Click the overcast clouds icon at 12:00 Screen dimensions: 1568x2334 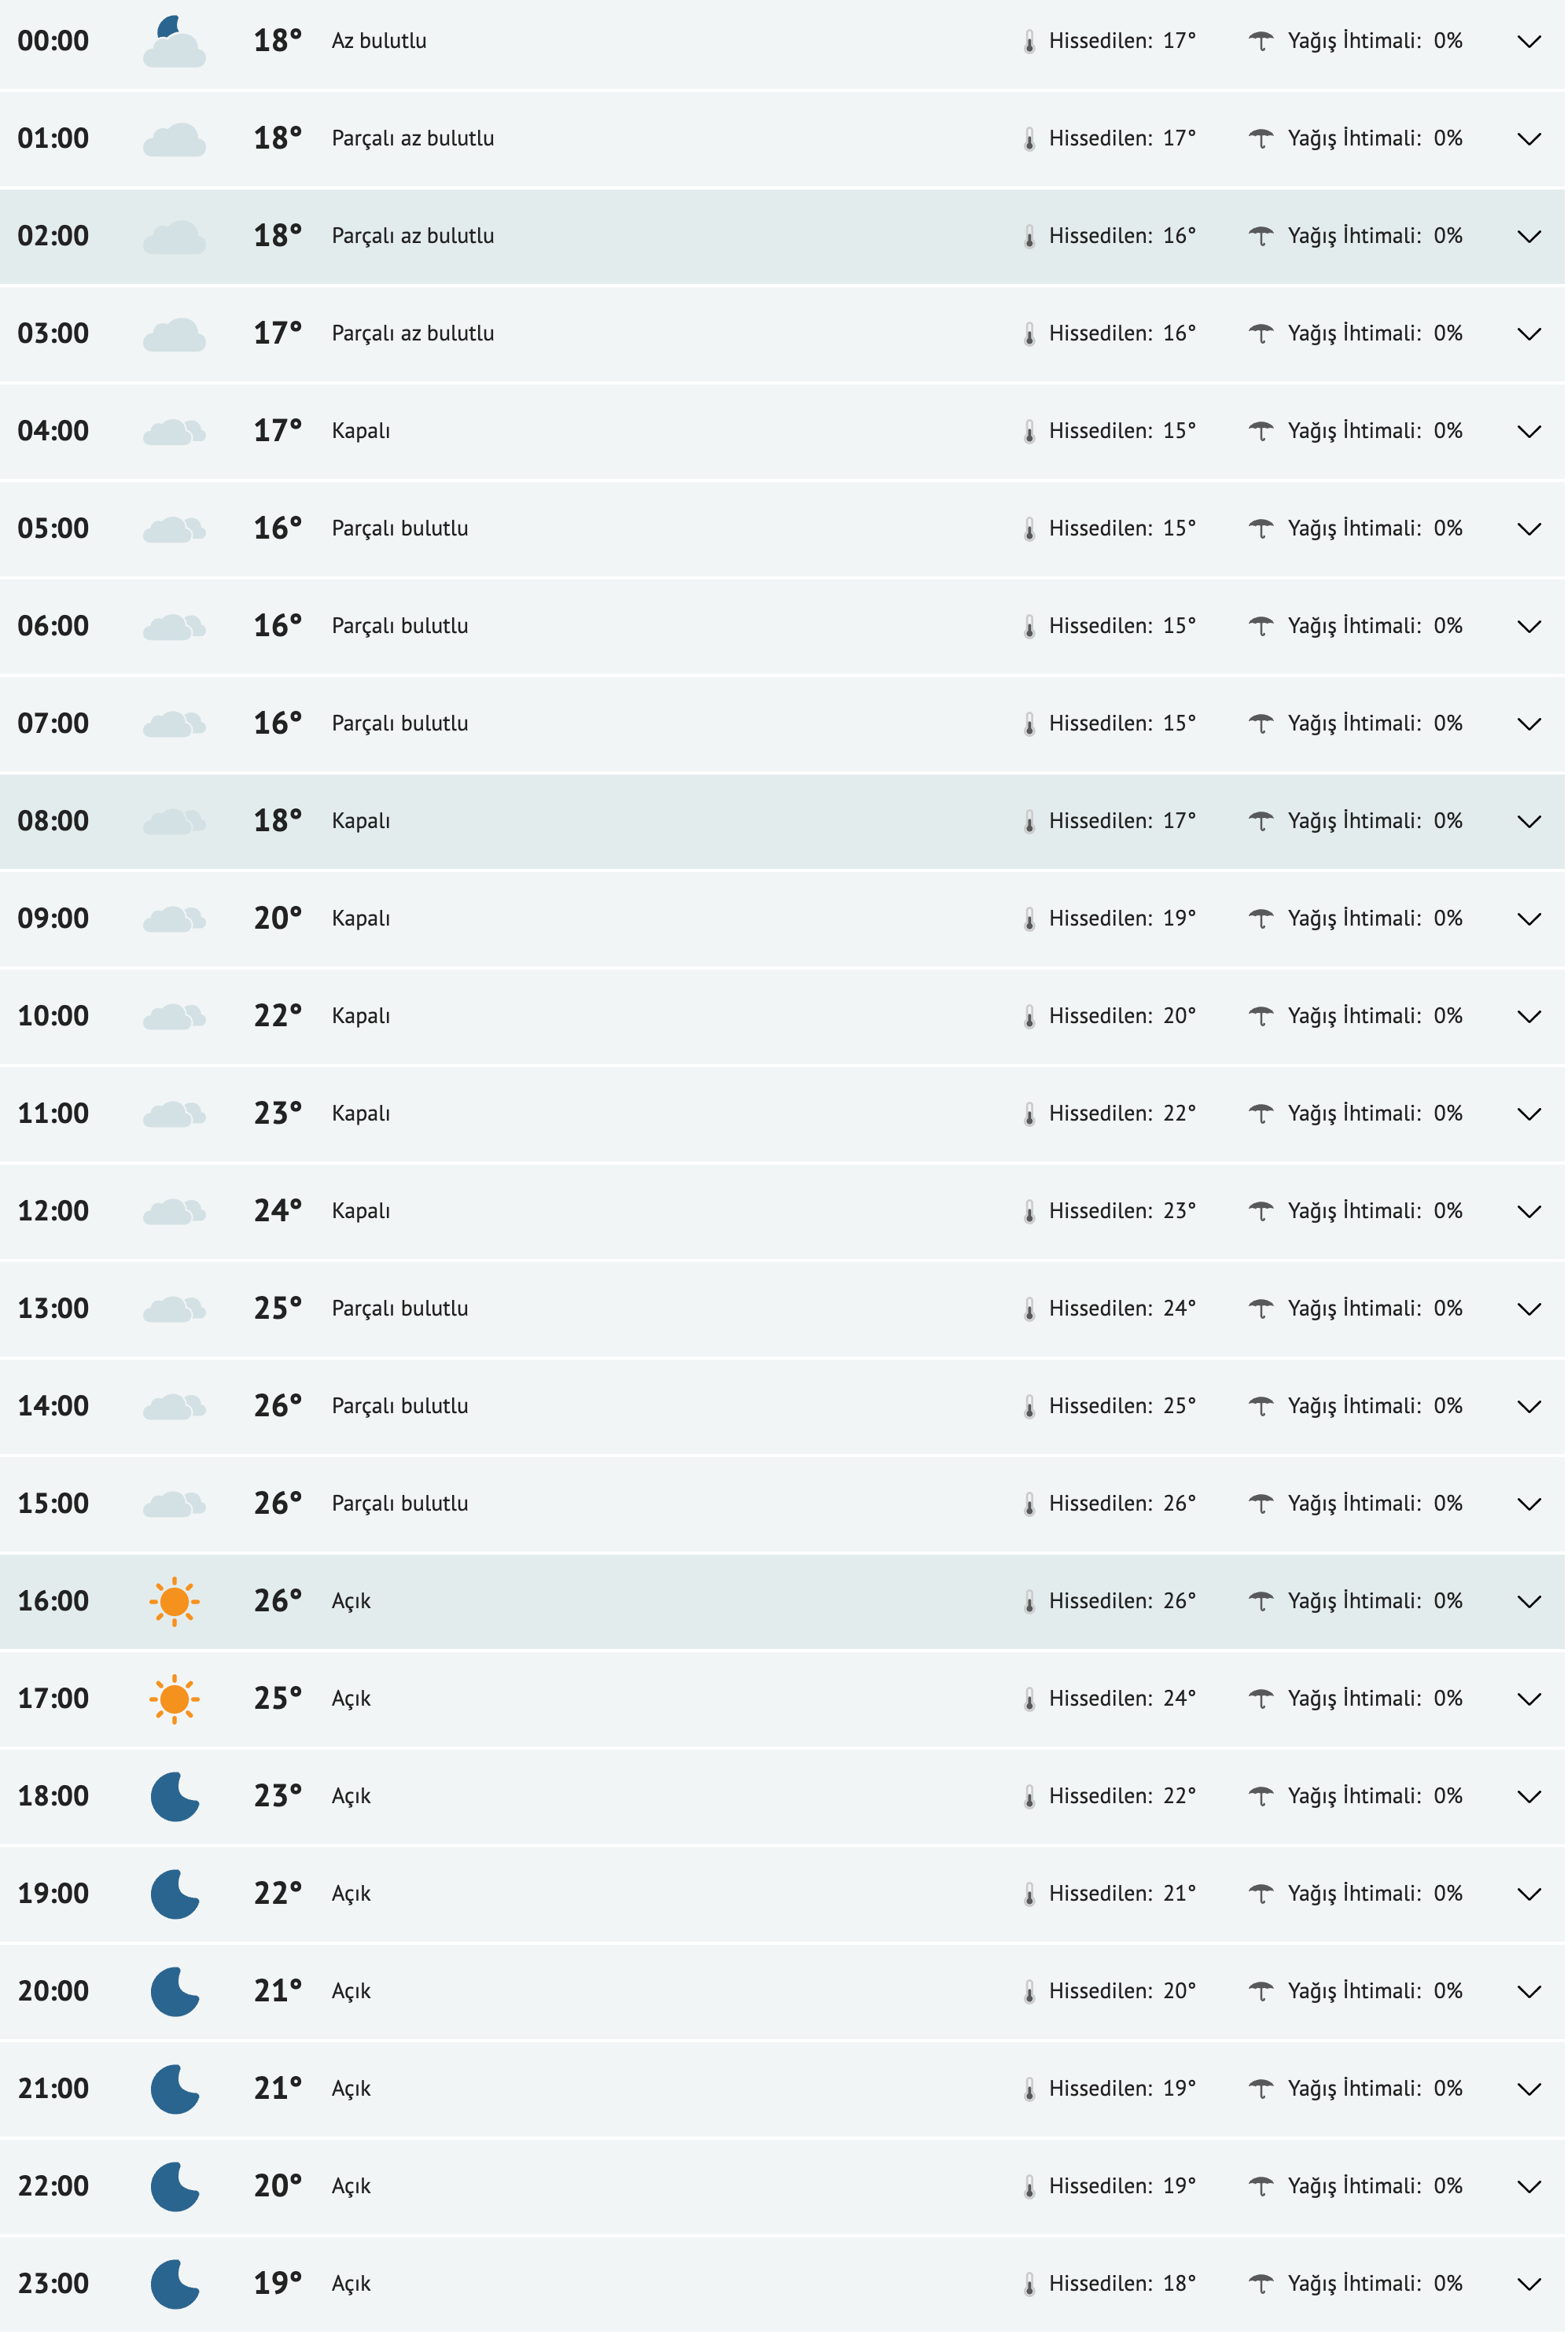(174, 1212)
